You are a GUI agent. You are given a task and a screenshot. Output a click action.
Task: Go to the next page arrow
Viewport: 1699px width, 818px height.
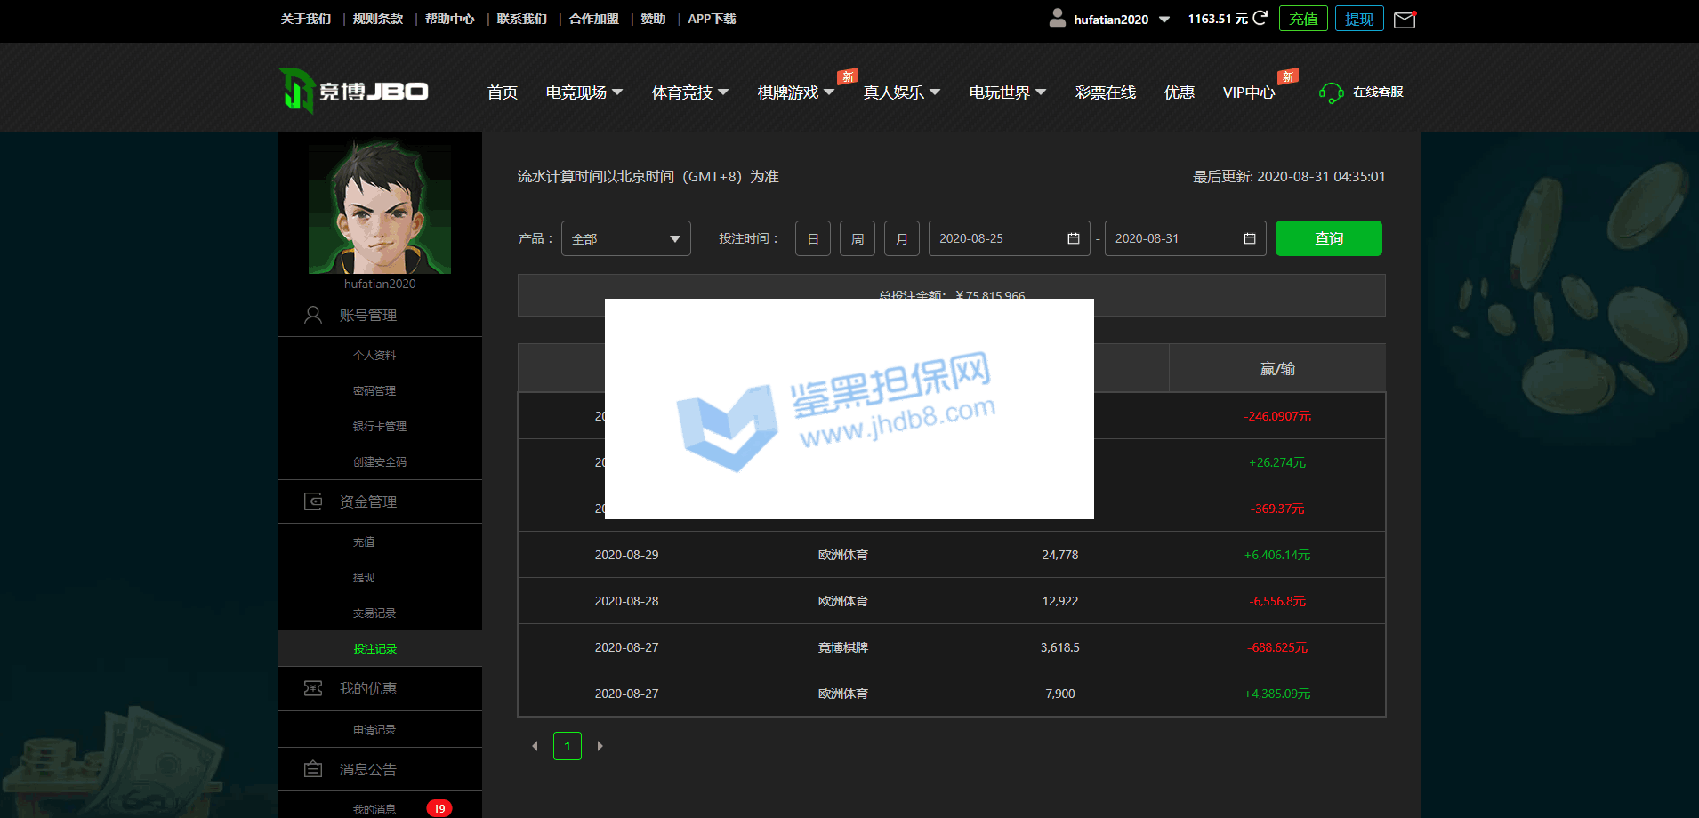click(x=600, y=746)
